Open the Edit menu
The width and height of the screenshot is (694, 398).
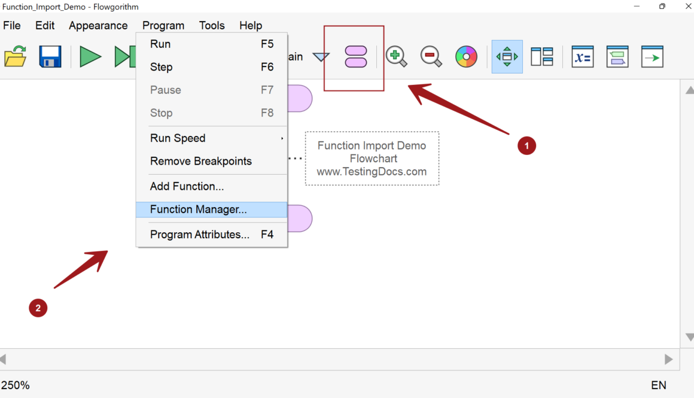pyautogui.click(x=45, y=25)
